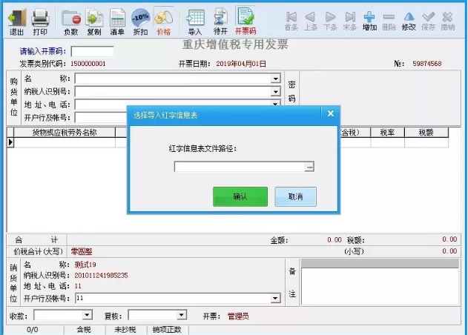
Task: Click 增加 add toolbar button
Action: click(x=369, y=21)
